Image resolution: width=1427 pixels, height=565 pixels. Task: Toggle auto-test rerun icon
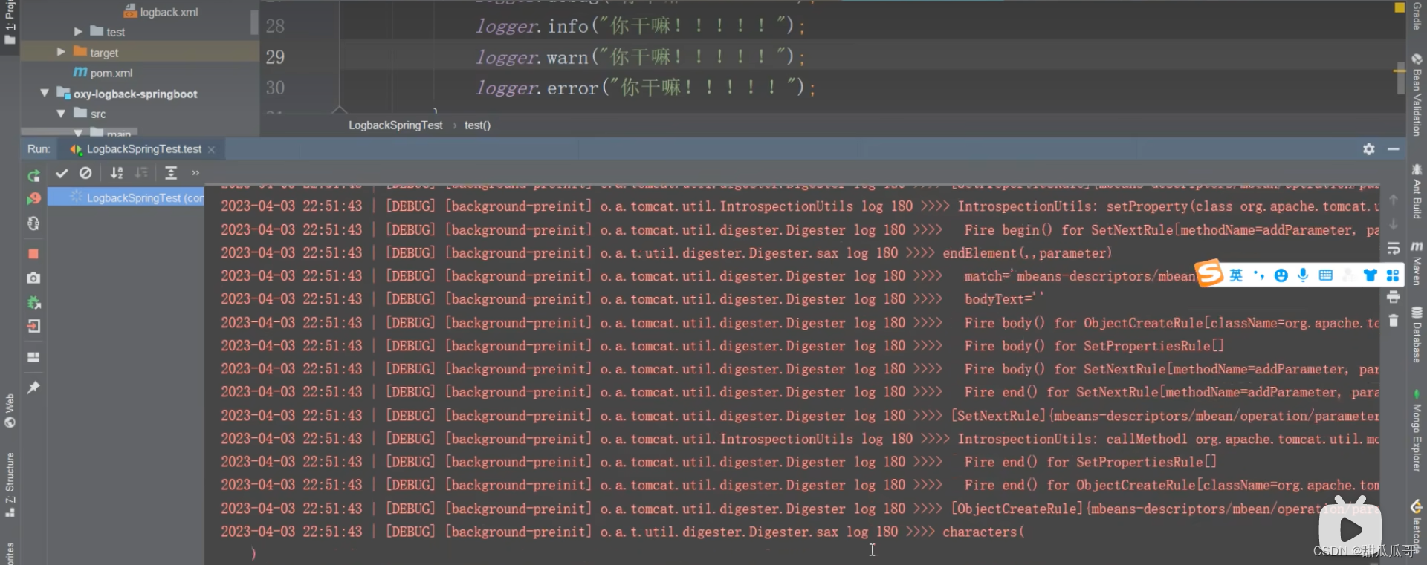(33, 223)
